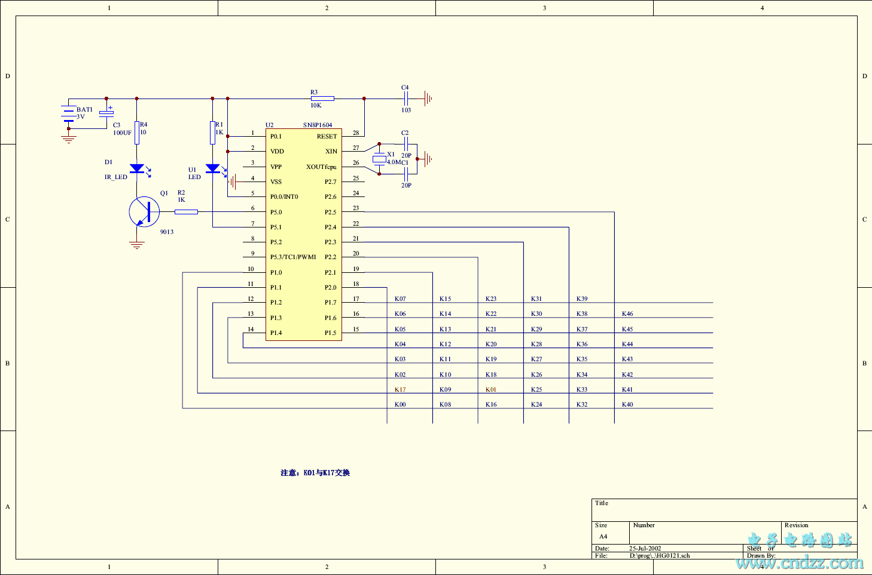Select the Q1 9013 transistor symbol
The width and height of the screenshot is (872, 575).
pyautogui.click(x=144, y=212)
